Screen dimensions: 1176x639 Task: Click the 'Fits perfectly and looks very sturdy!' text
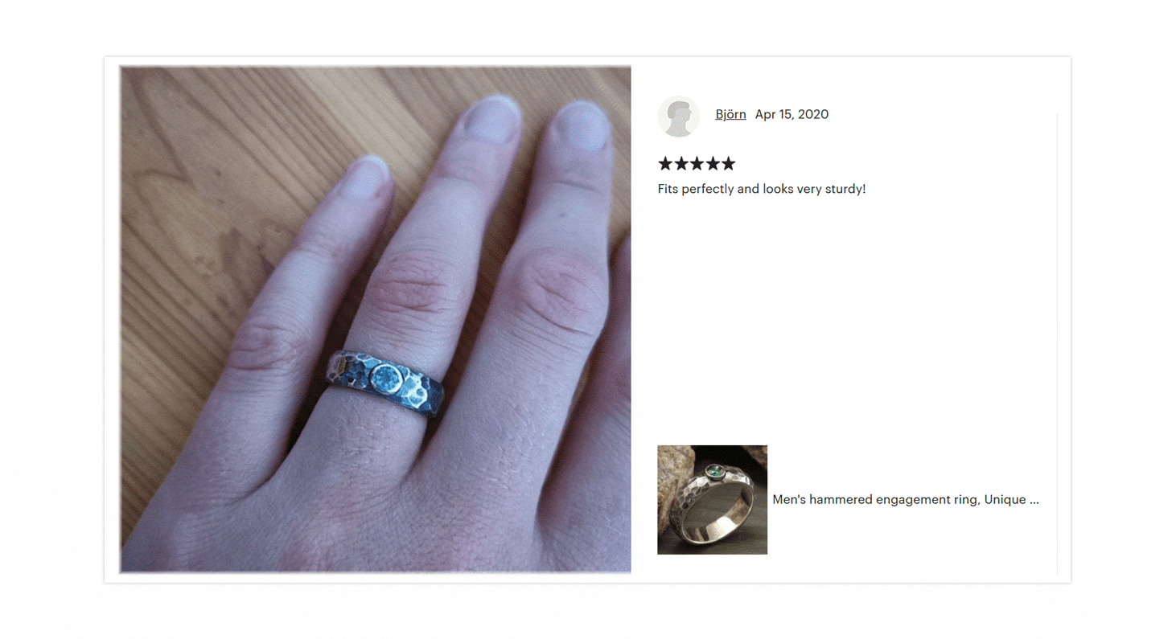click(x=762, y=189)
